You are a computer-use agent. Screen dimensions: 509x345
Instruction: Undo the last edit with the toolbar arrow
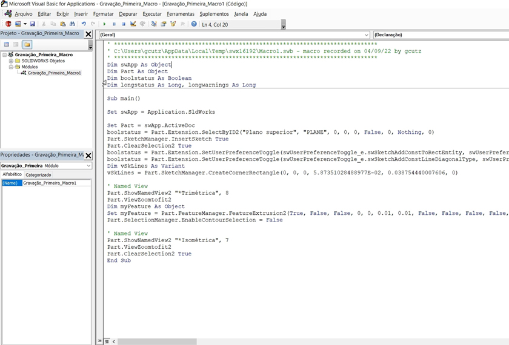pyautogui.click(x=84, y=24)
